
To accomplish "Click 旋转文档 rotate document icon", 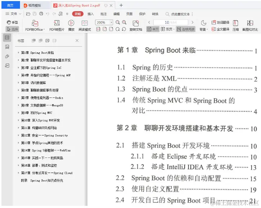I will click(x=136, y=26).
